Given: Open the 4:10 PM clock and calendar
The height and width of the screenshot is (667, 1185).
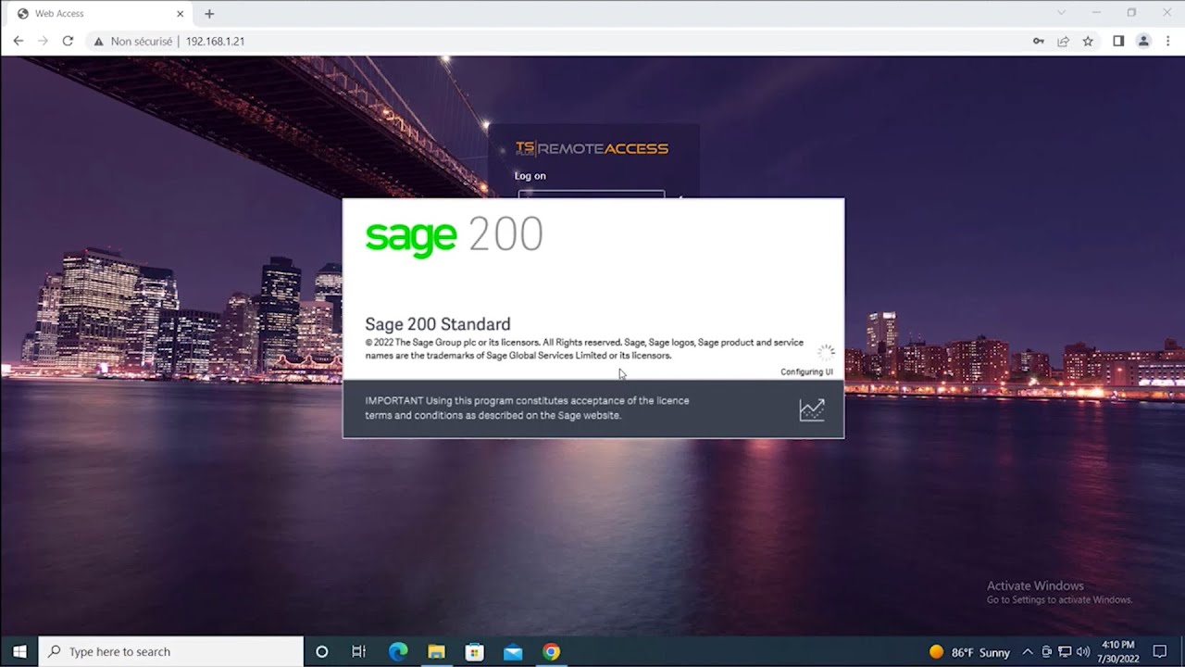Looking at the screenshot, I should point(1118,651).
